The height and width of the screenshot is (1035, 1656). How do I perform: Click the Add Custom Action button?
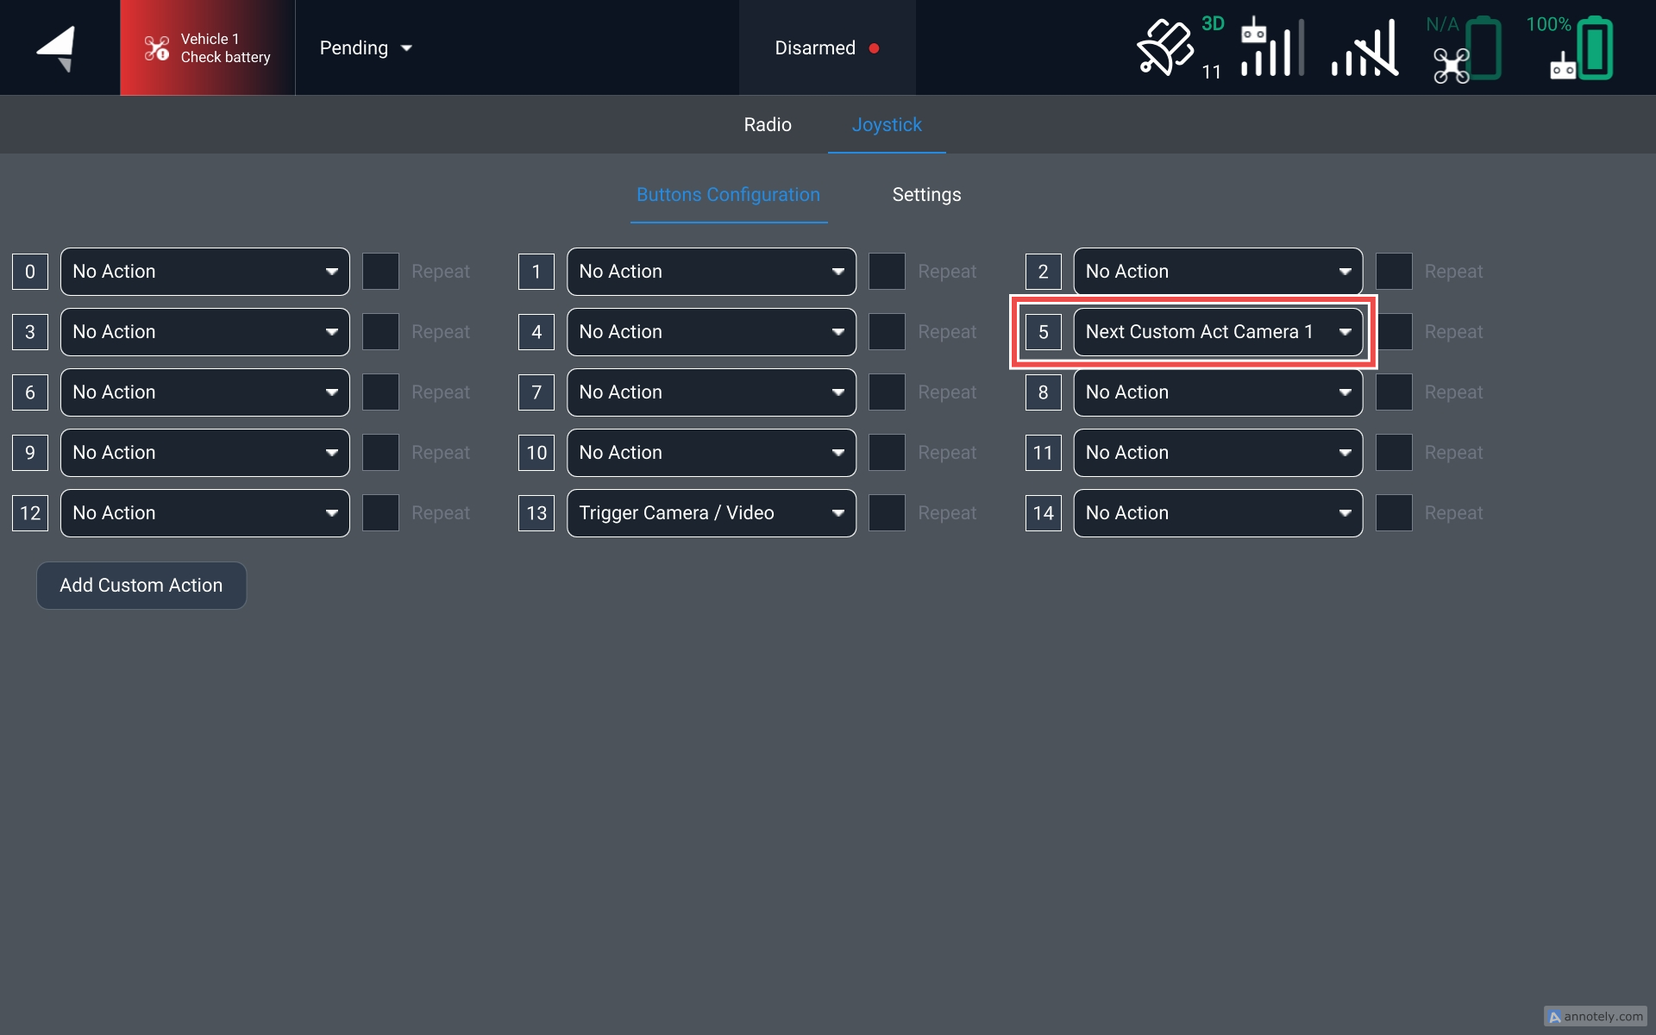pyautogui.click(x=141, y=586)
